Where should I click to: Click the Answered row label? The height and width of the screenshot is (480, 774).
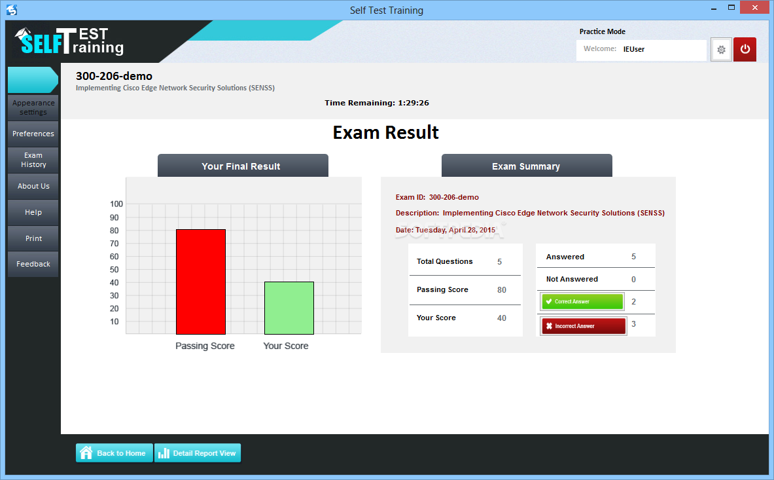(x=565, y=257)
